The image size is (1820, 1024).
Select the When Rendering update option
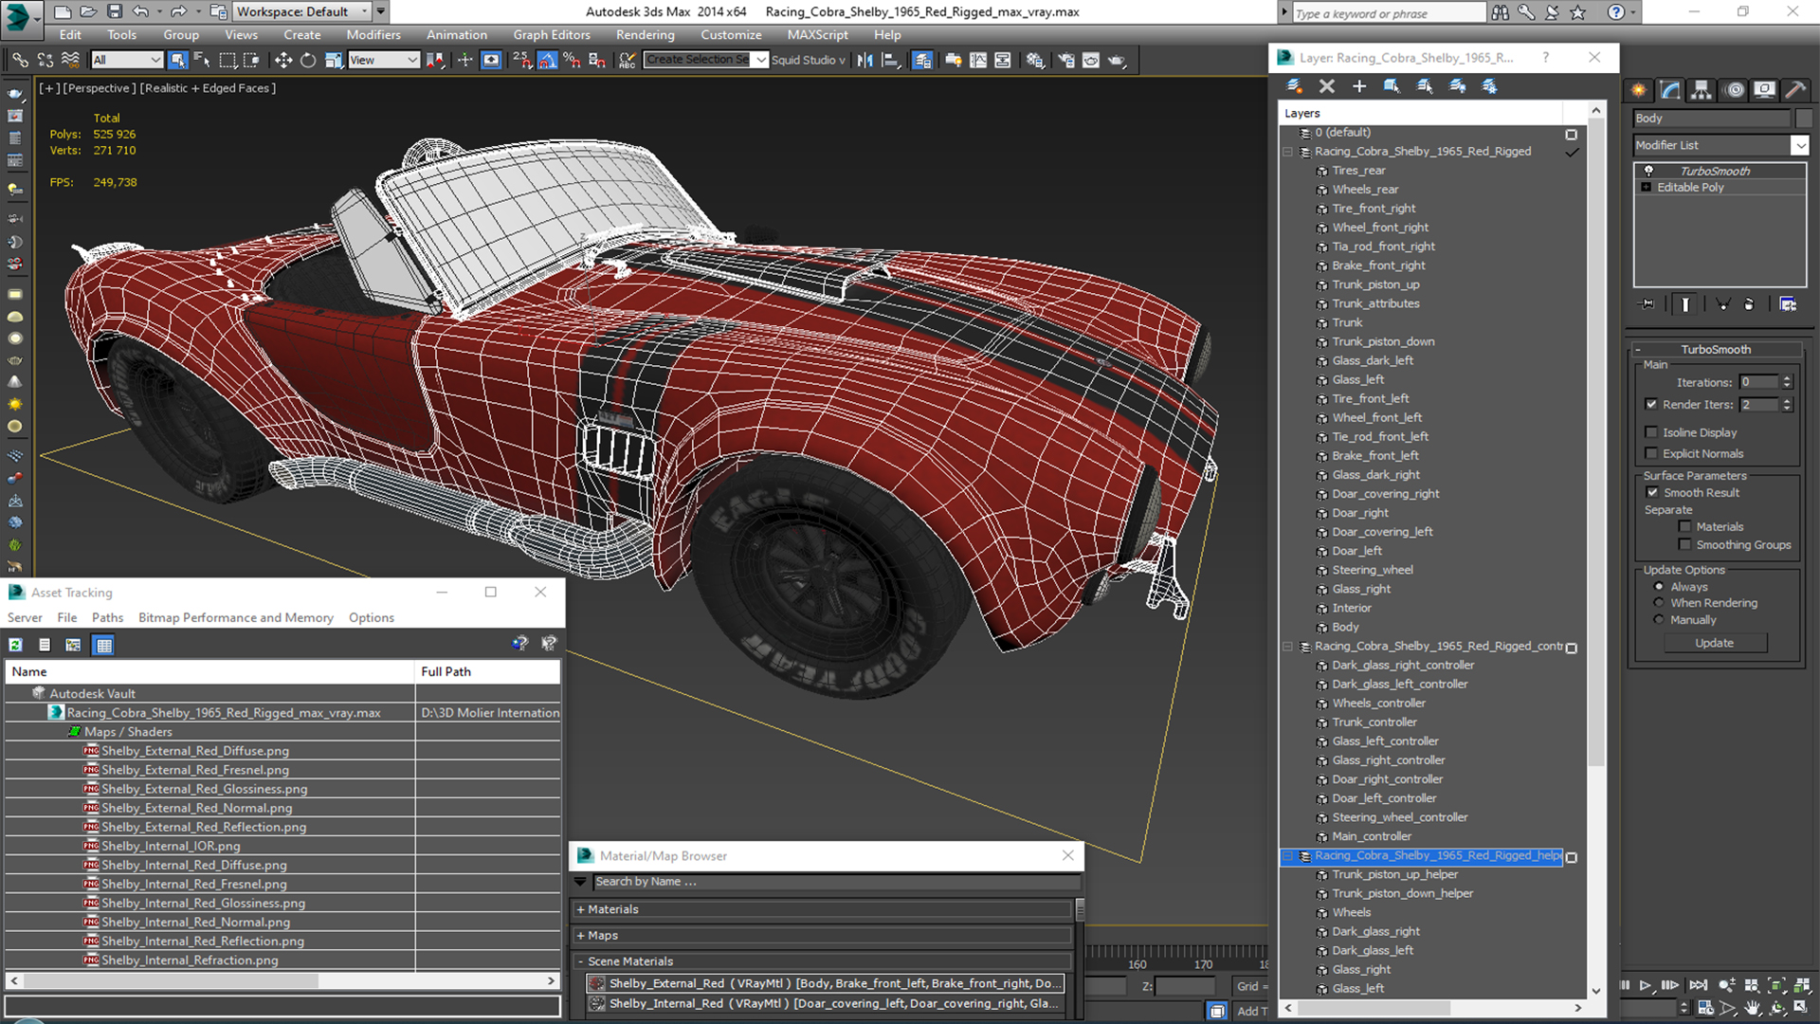[1659, 603]
